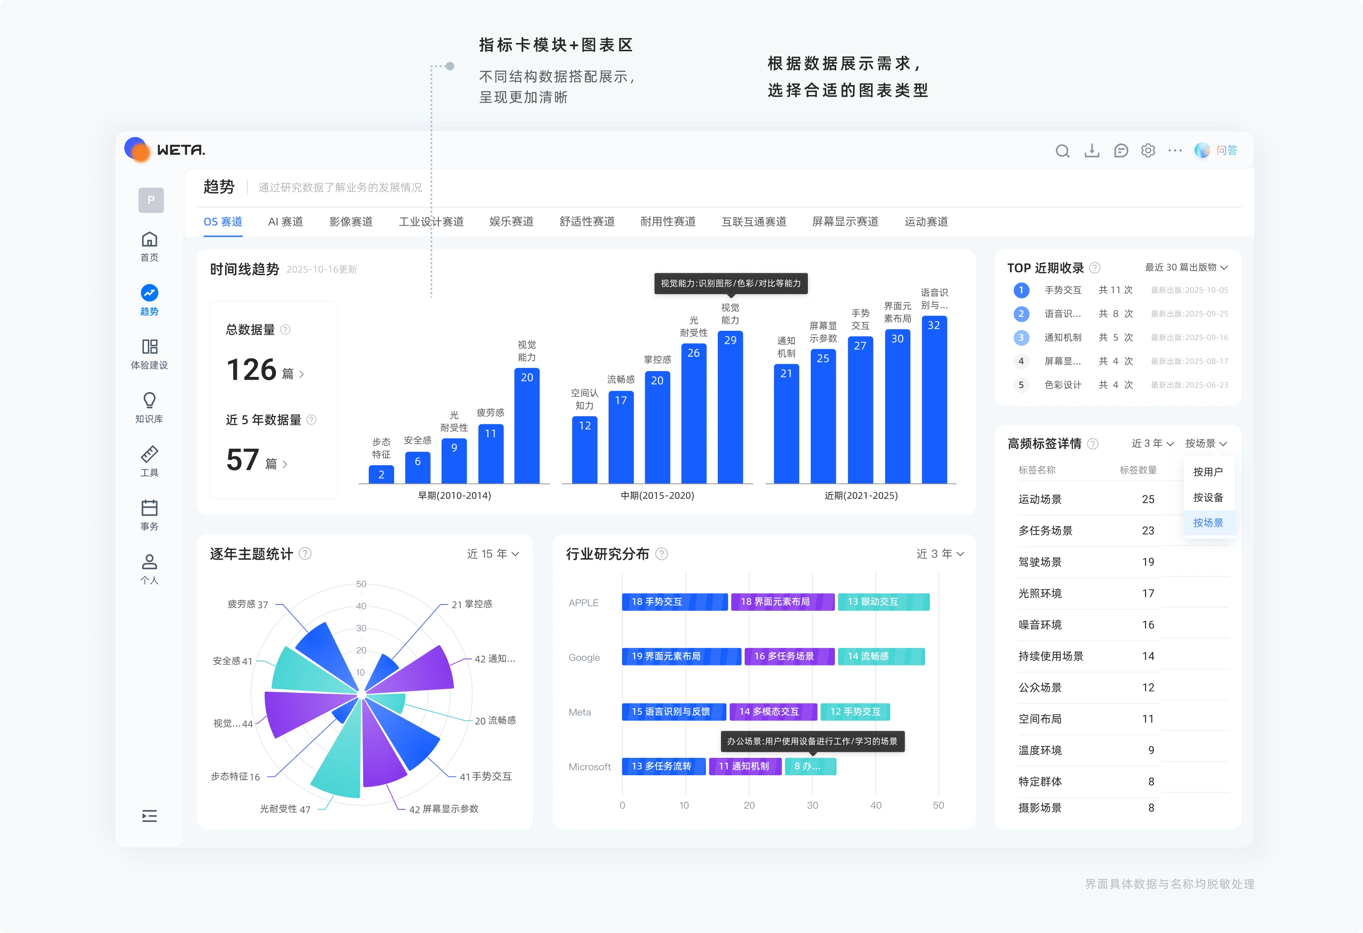This screenshot has height=933, width=1363.
Task: Open 近 3 年 dropdown in 高频标签详情
Action: (x=1152, y=444)
